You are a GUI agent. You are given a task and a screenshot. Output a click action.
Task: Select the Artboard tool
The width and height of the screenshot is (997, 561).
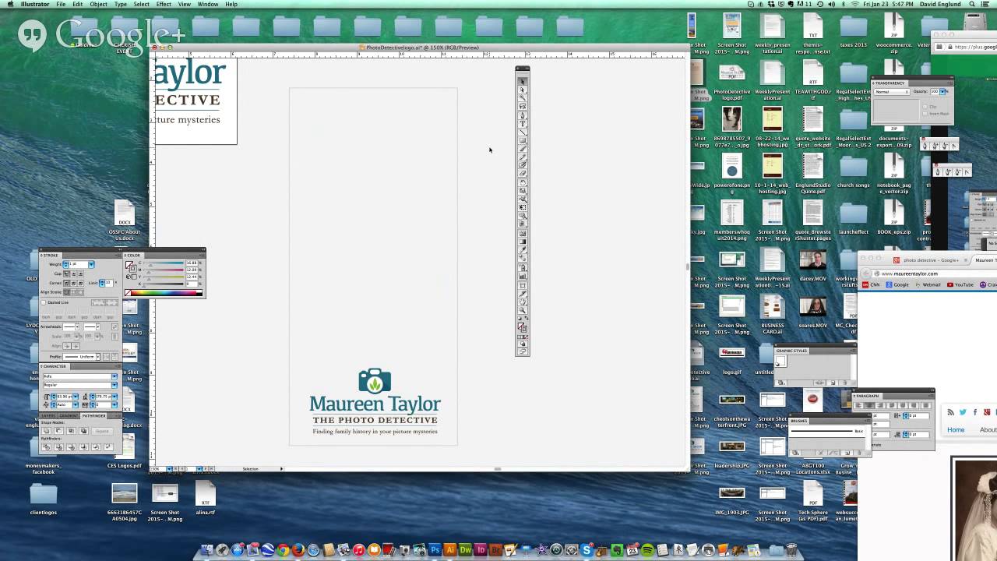[x=523, y=285]
